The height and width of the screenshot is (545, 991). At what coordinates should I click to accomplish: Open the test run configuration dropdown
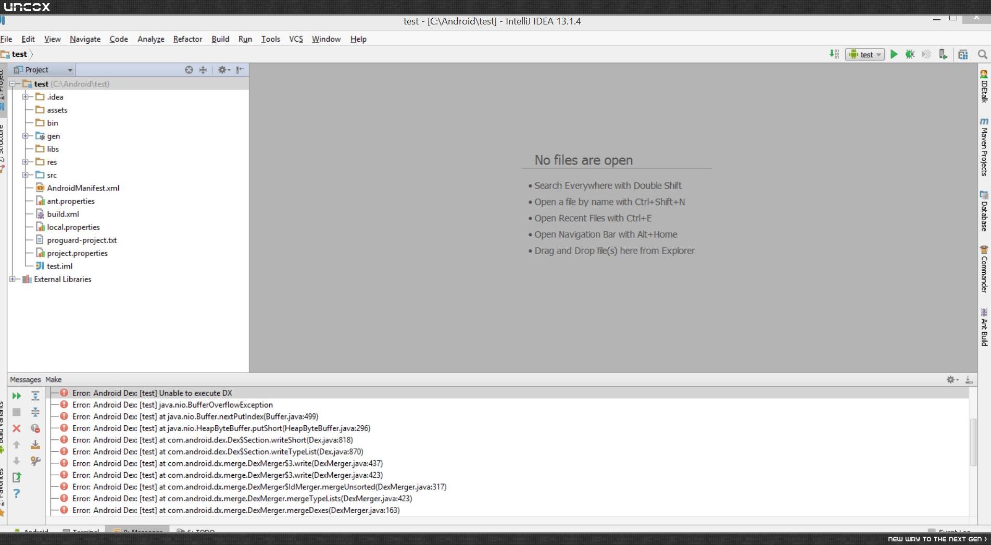(x=865, y=54)
